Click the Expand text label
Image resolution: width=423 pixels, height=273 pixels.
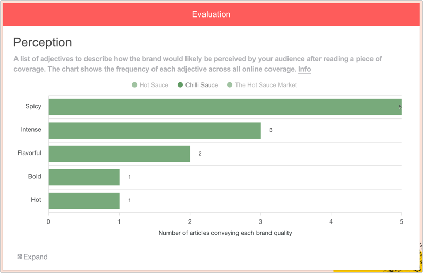coord(36,257)
